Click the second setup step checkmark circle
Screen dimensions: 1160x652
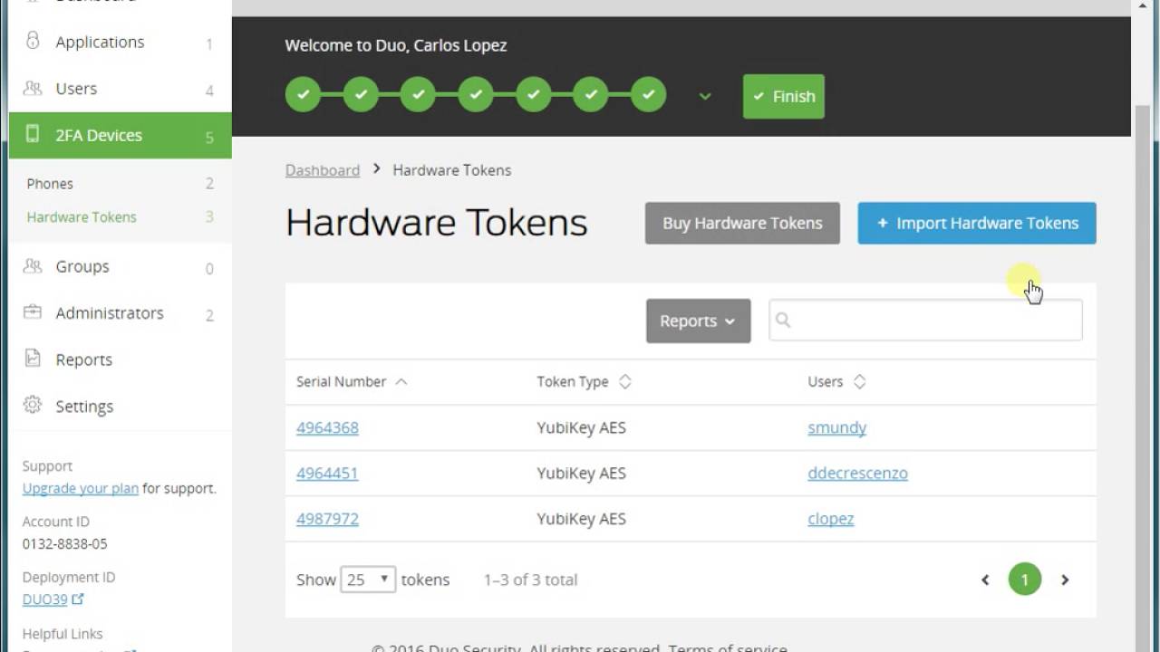click(x=361, y=94)
